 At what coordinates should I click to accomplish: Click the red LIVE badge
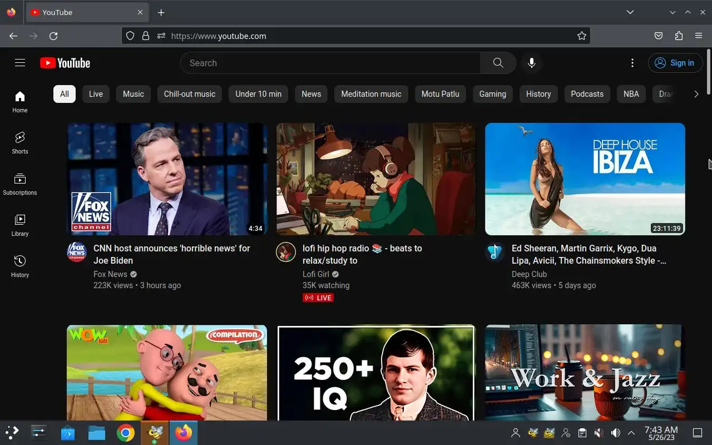tap(318, 298)
